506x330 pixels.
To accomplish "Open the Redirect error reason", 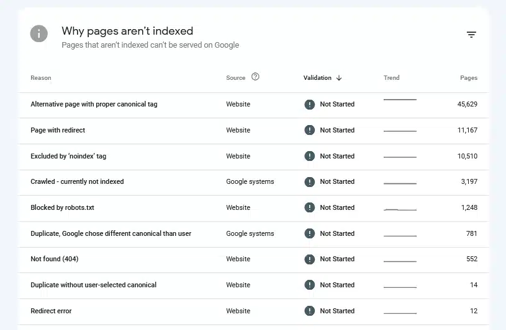I will [51, 311].
